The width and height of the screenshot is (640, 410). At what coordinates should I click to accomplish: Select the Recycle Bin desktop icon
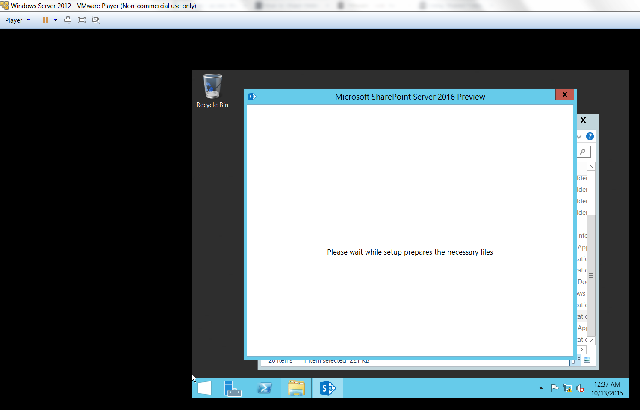[212, 91]
